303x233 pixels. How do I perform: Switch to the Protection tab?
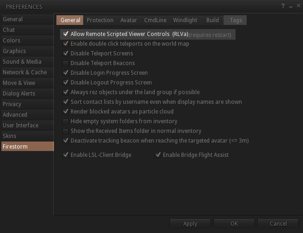(100, 20)
